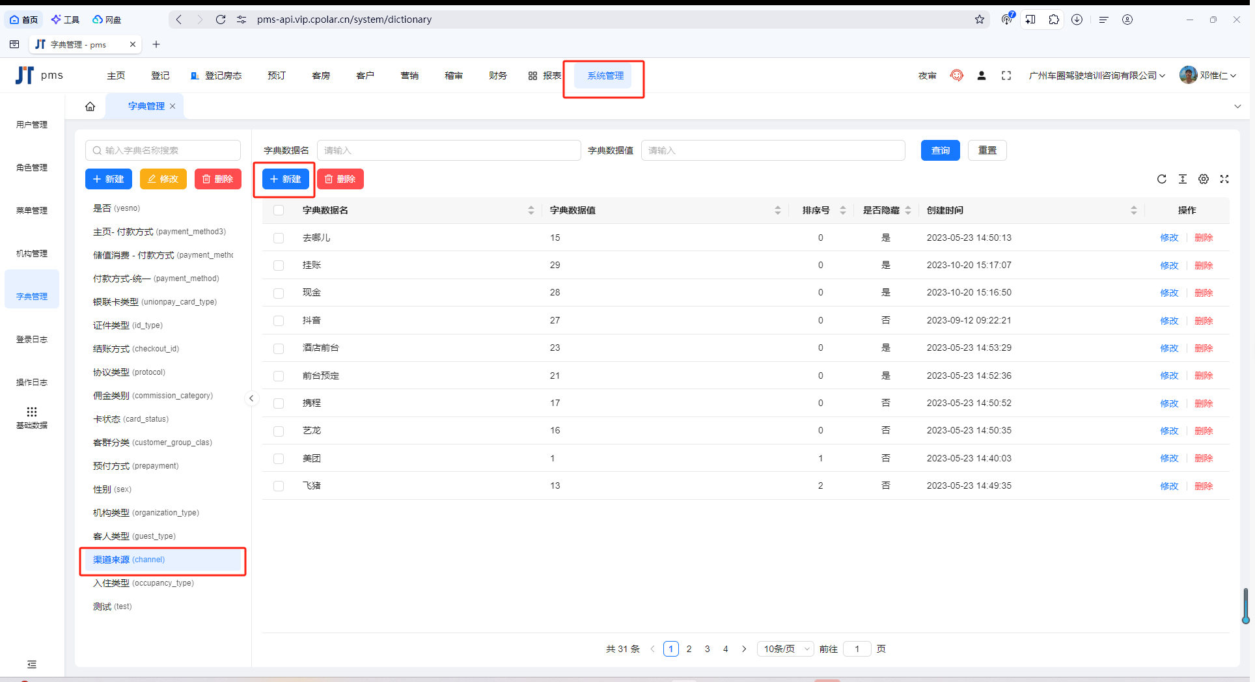Collapse the dictionary list panel arrow
Viewport: 1255px width, 682px height.
point(251,398)
